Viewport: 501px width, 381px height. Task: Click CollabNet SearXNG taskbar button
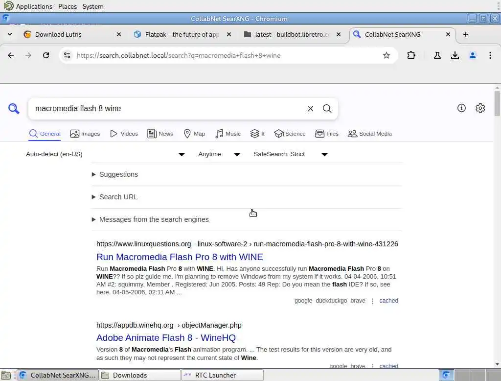pyautogui.click(x=58, y=375)
